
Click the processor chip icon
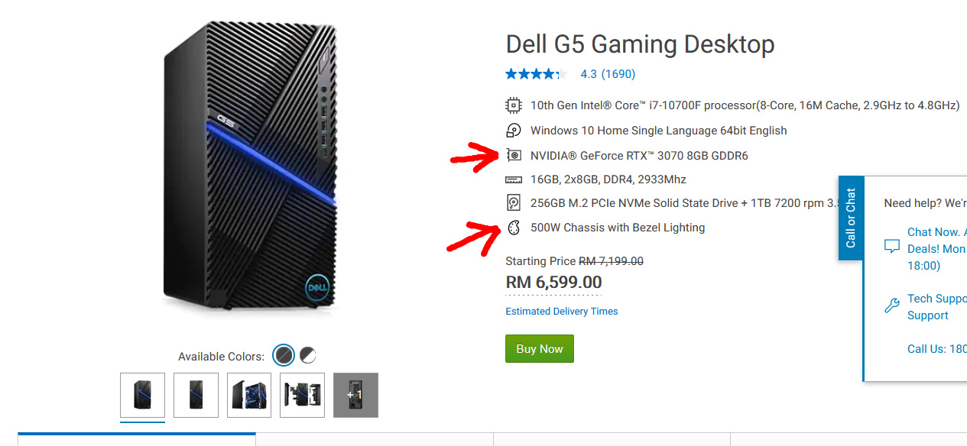(x=513, y=105)
